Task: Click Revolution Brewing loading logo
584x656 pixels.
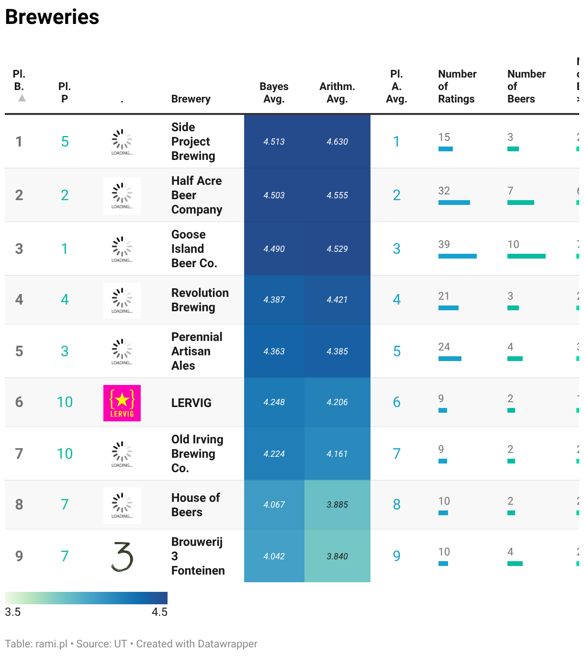Action: pyautogui.click(x=122, y=300)
